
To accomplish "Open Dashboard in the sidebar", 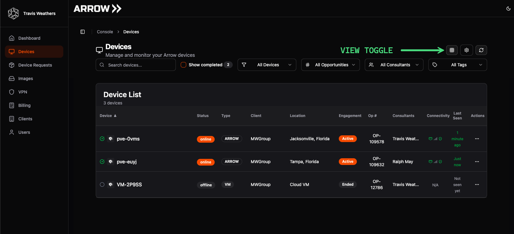I will tap(34, 38).
